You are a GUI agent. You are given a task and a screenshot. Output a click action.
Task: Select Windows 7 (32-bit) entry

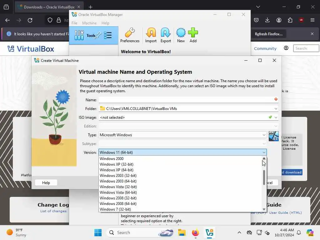pos(180,209)
